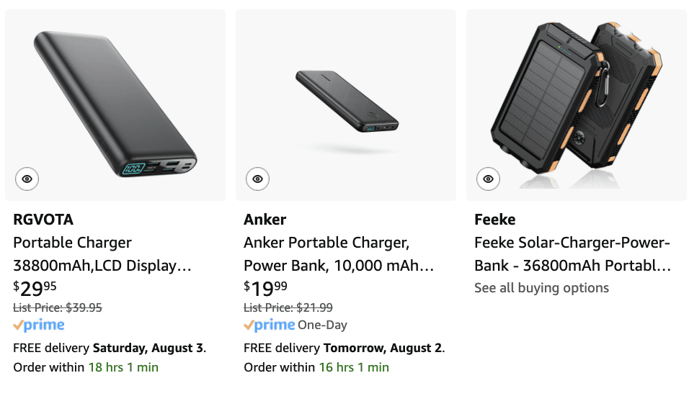Open the Portable Charger 38800mAh LCD Display title
The image size is (689, 409).
point(102,254)
